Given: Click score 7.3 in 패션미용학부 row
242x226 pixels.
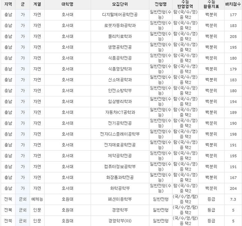Looking at the screenshot, I should tap(233, 199).
